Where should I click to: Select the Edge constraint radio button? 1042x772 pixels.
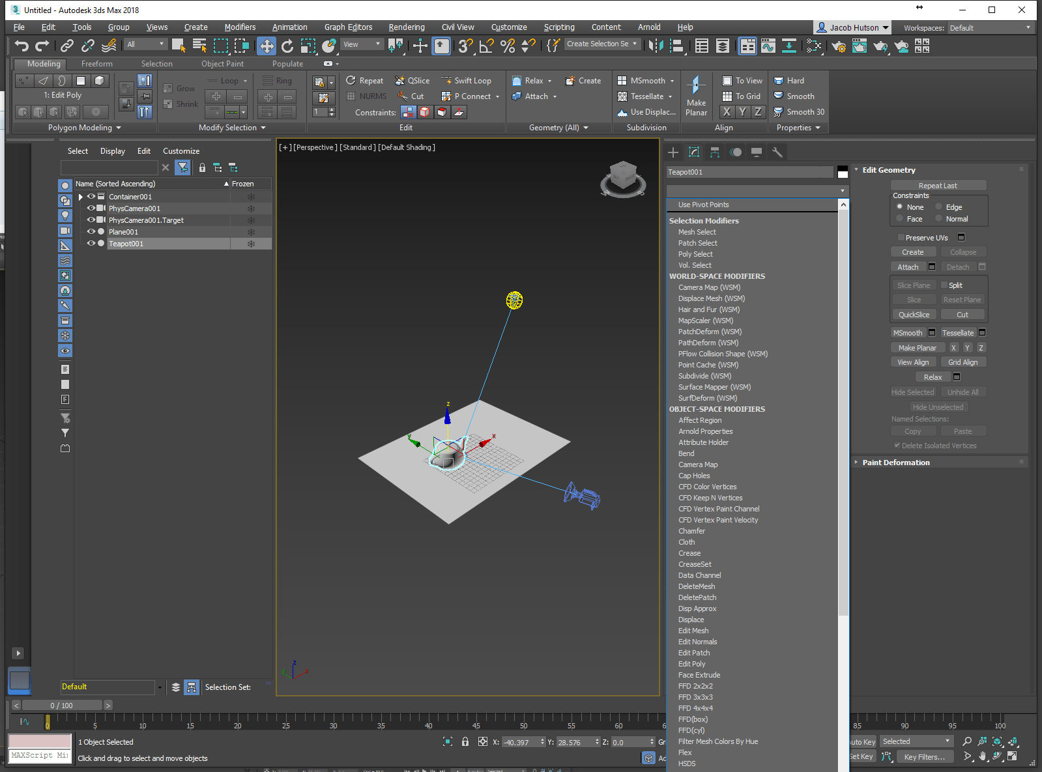tap(939, 207)
